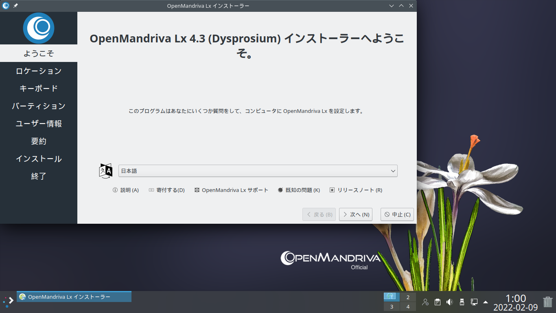Open the OpenMandriva Lx サポート link
Viewport: 556px width, 313px height.
[x=231, y=190]
